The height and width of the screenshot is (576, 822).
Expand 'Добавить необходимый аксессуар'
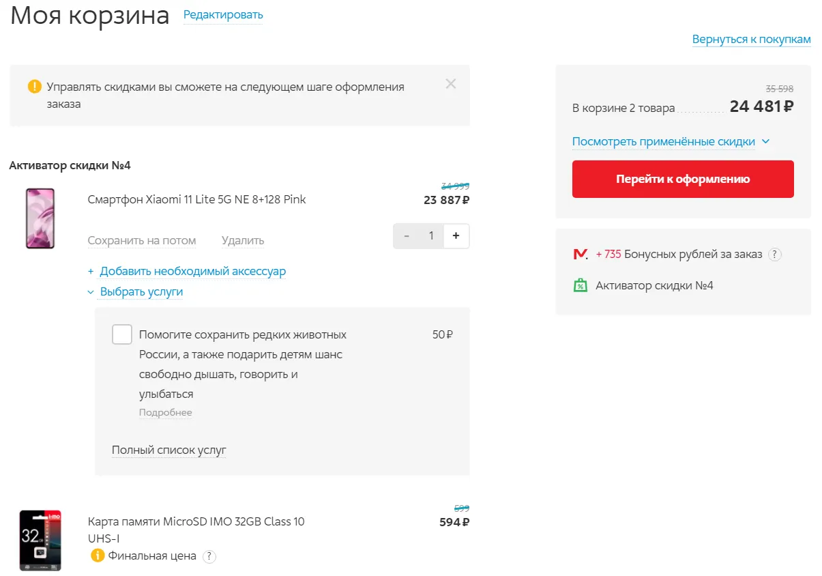click(x=192, y=272)
